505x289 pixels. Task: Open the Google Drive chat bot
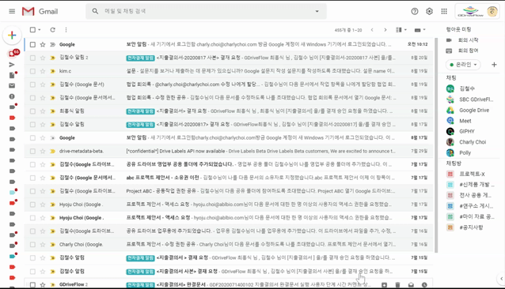[474, 110]
